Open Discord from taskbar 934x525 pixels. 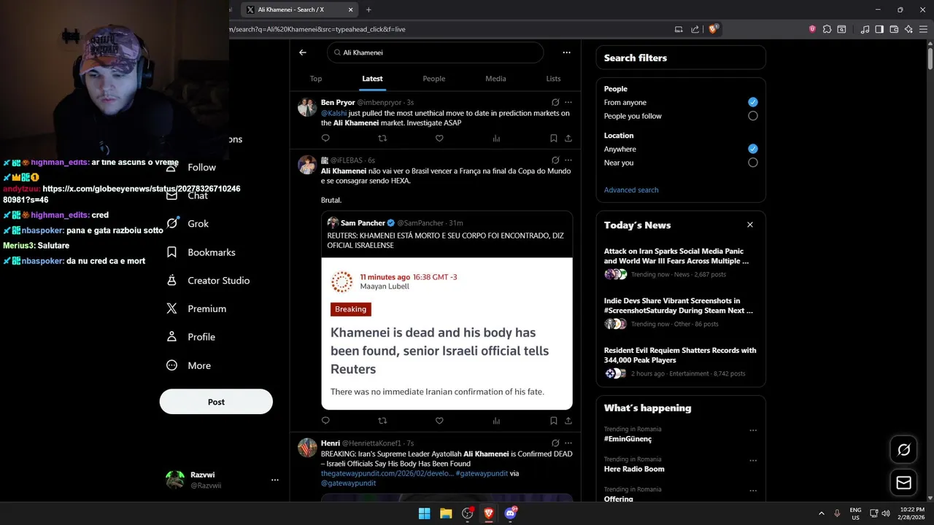pos(511,513)
